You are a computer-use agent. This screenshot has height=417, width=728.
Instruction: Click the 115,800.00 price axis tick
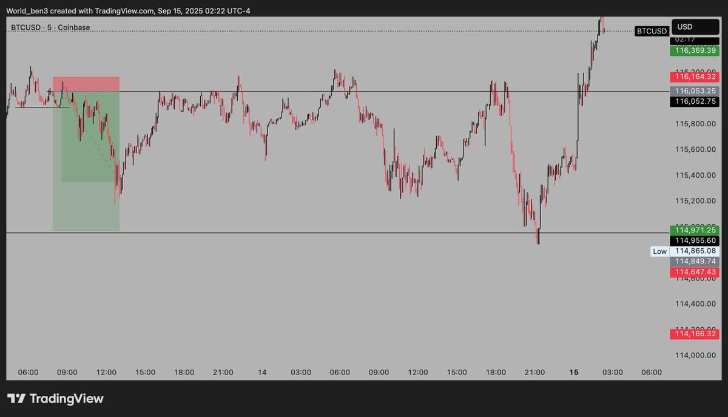696,124
